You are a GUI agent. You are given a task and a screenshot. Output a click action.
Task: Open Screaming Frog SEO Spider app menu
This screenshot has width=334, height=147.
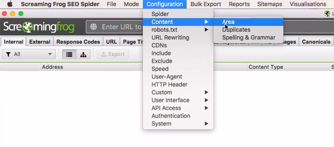60,4
